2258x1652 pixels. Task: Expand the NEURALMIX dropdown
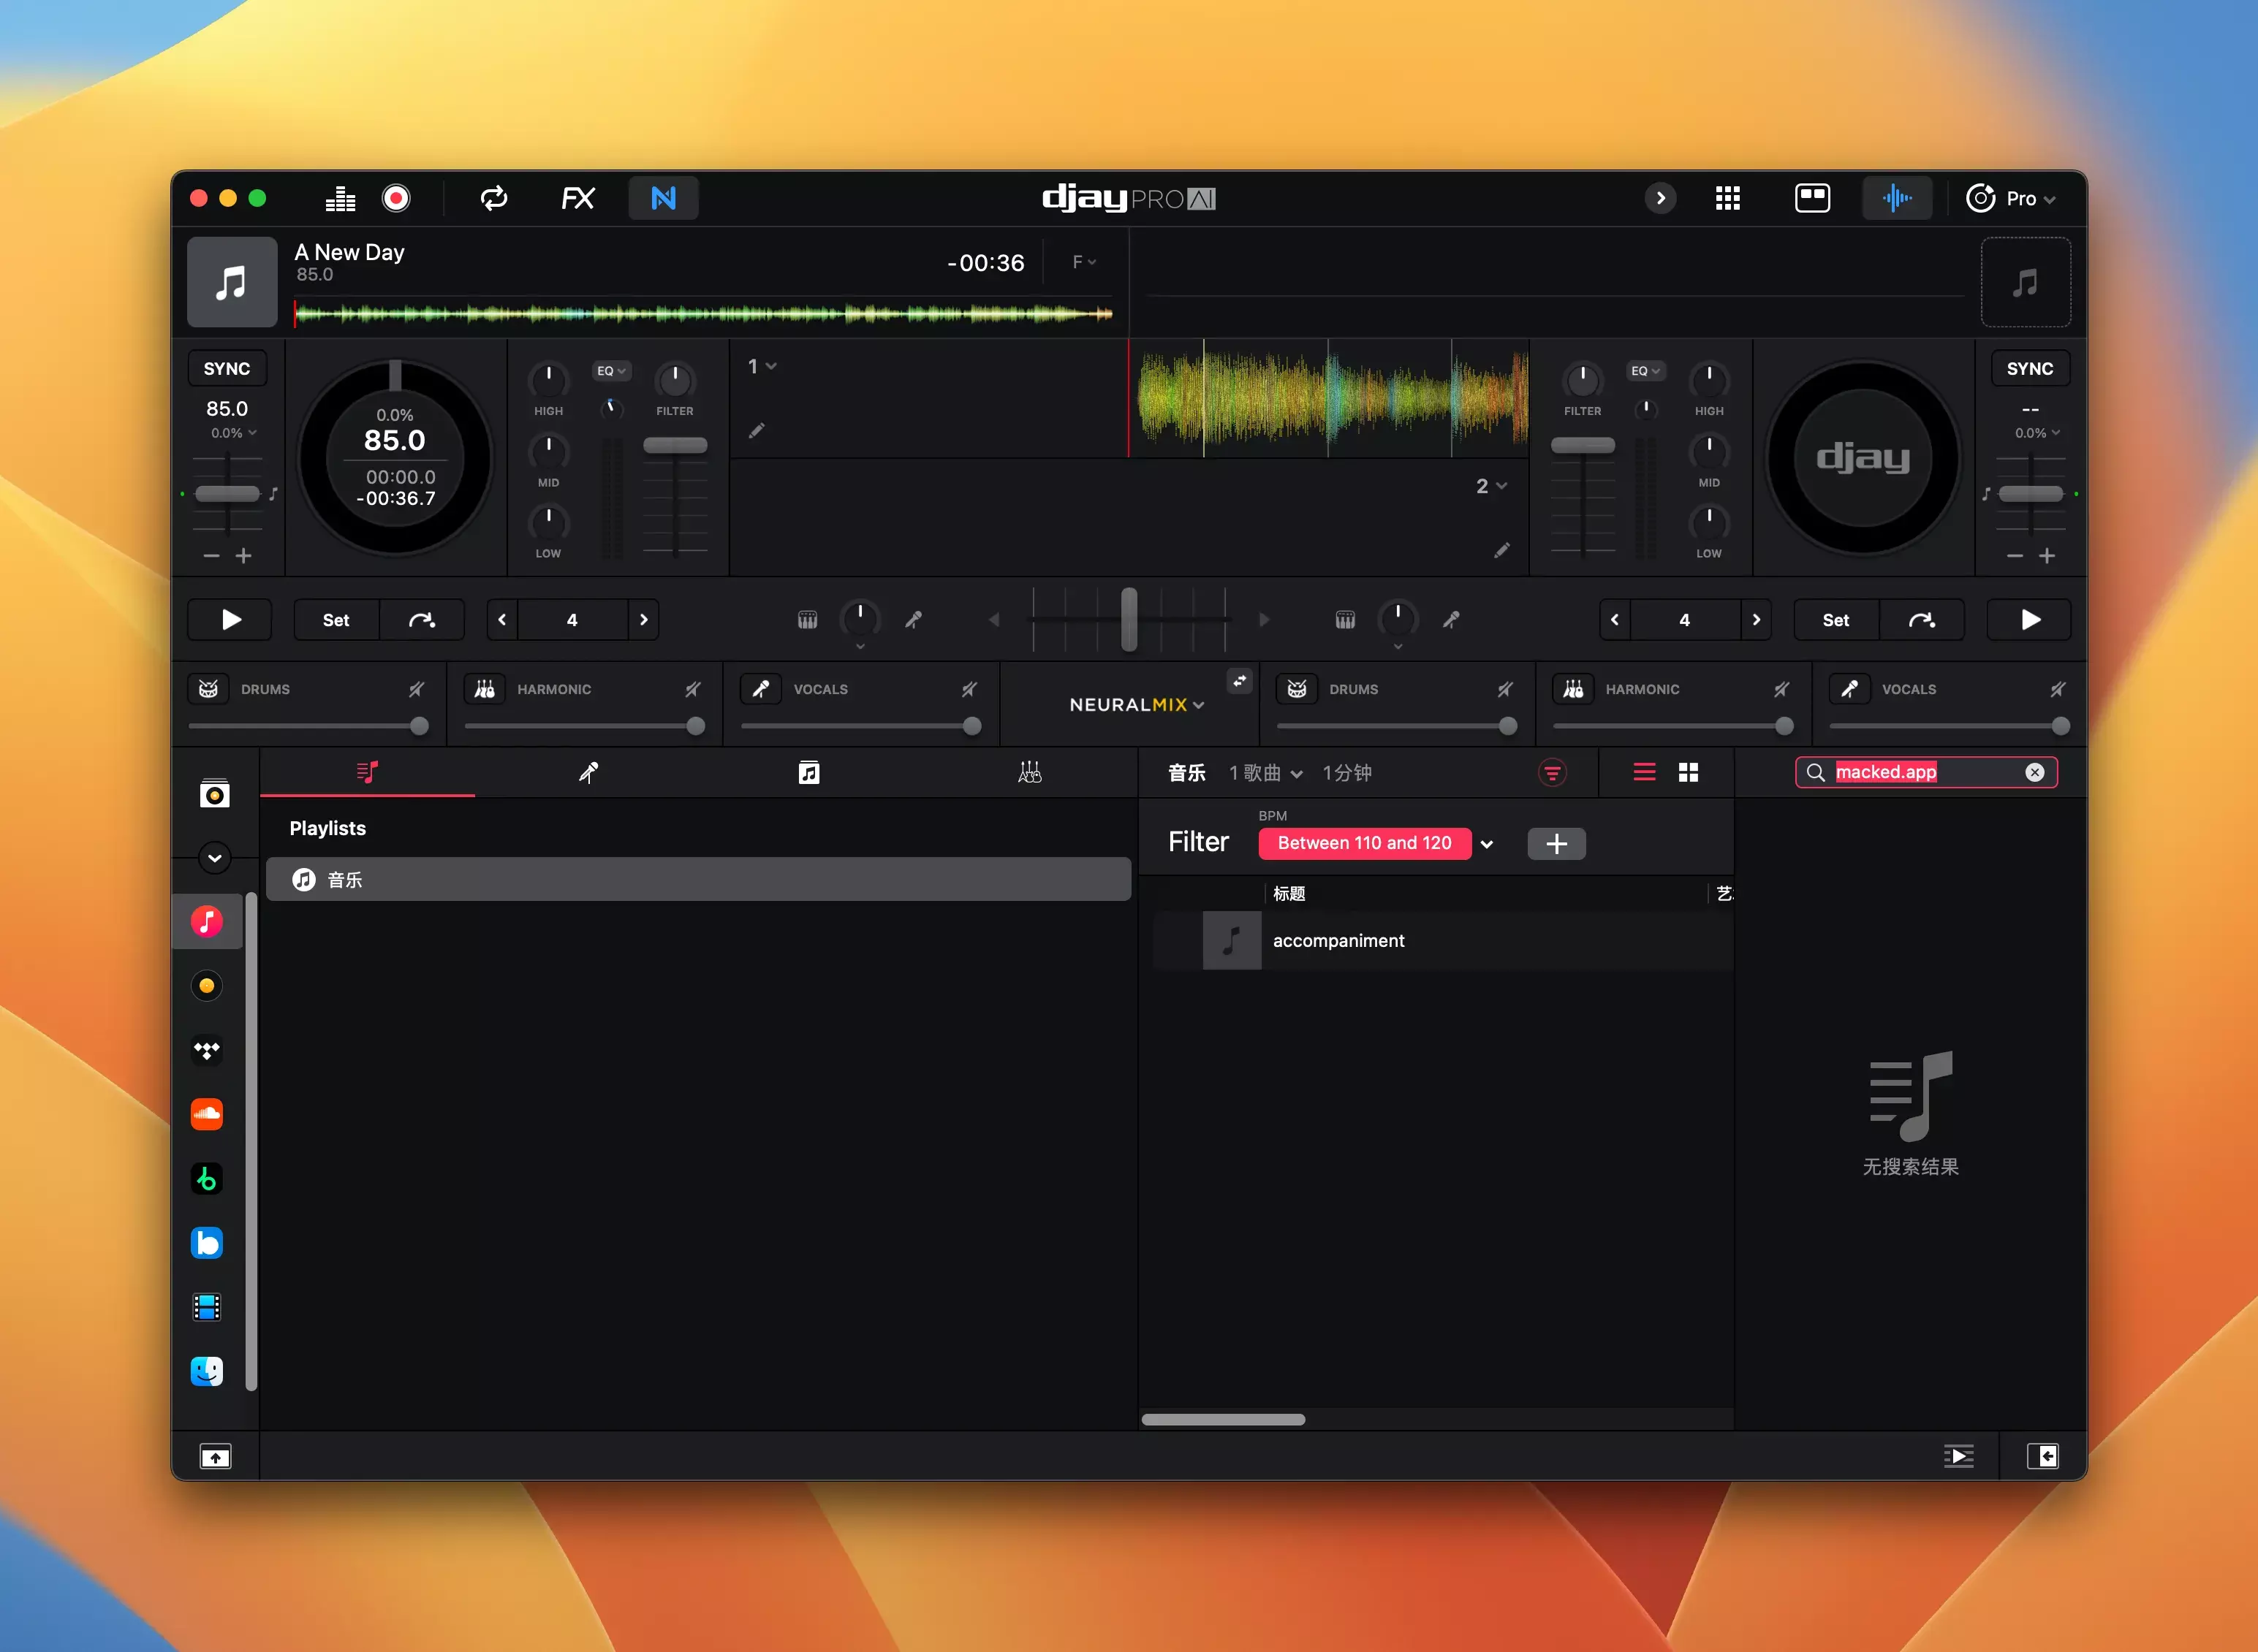pos(1137,705)
